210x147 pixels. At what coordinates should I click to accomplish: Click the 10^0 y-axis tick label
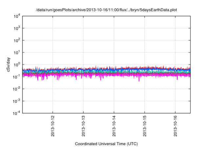click(x=17, y=65)
